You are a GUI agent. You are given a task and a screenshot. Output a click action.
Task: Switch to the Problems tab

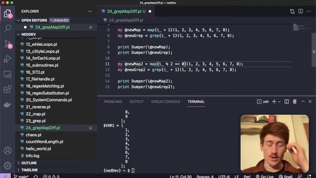click(x=113, y=101)
